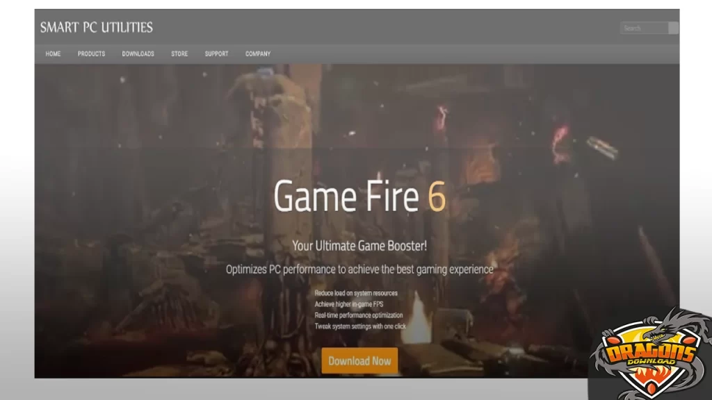Open the DOWNLOADS menu
The width and height of the screenshot is (712, 400).
pyautogui.click(x=139, y=53)
